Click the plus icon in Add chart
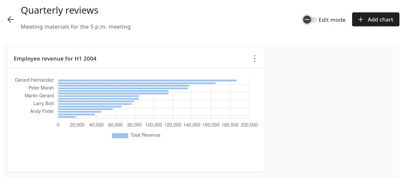The width and height of the screenshot is (405, 178). point(361,20)
